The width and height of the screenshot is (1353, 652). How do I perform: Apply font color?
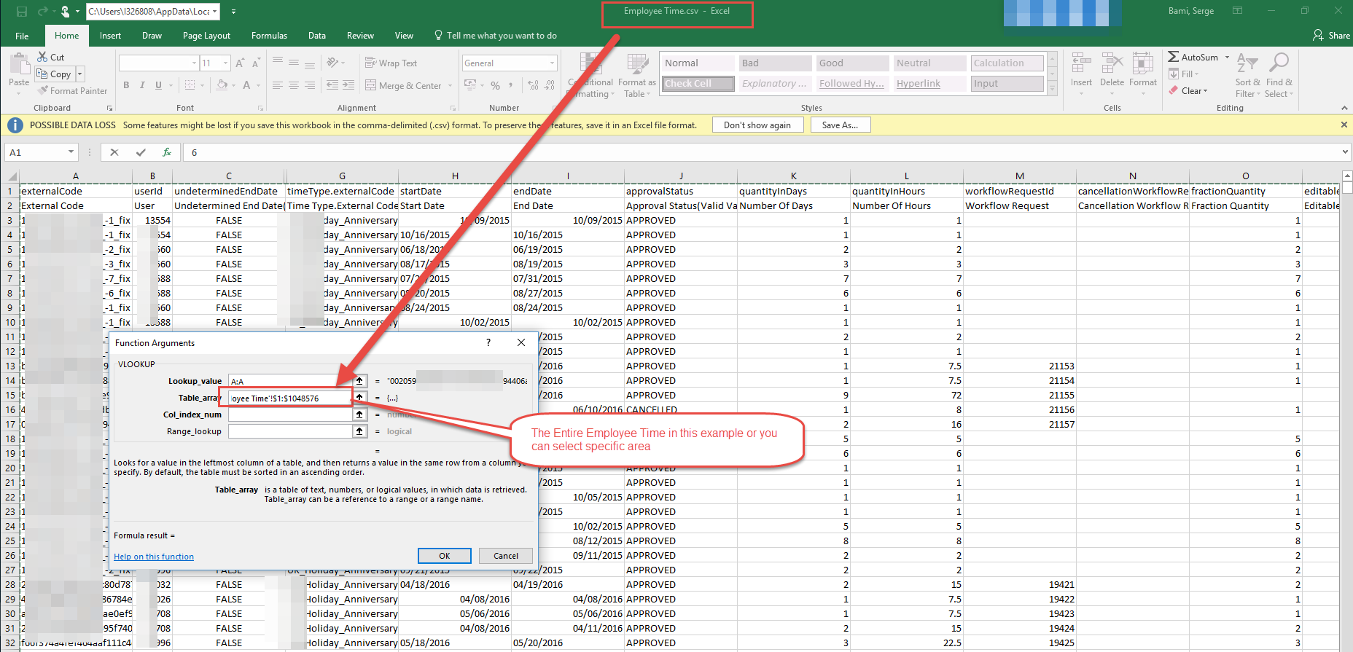point(246,85)
